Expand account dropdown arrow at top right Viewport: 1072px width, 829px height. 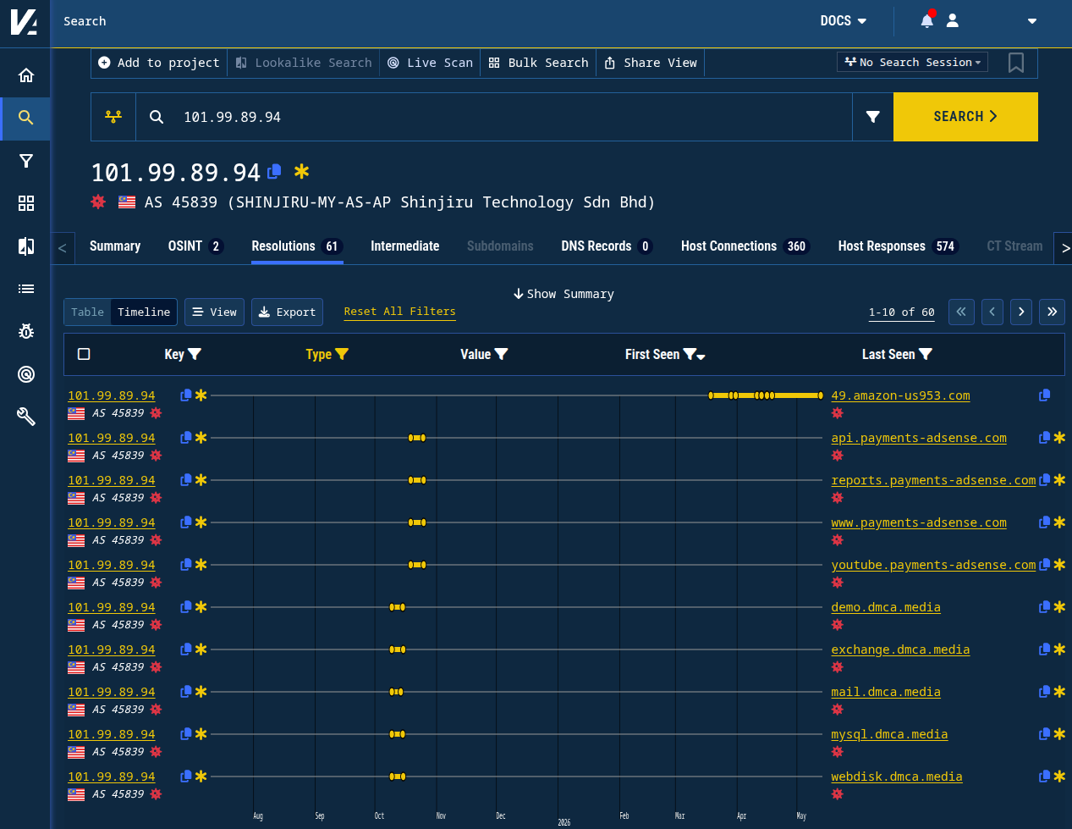tap(1032, 21)
